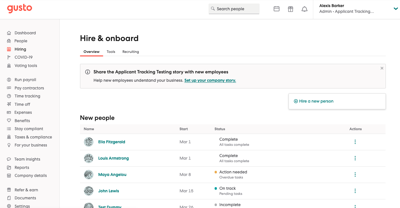Click the Time off airplane icon
Image resolution: width=400 pixels, height=208 pixels.
click(x=9, y=104)
